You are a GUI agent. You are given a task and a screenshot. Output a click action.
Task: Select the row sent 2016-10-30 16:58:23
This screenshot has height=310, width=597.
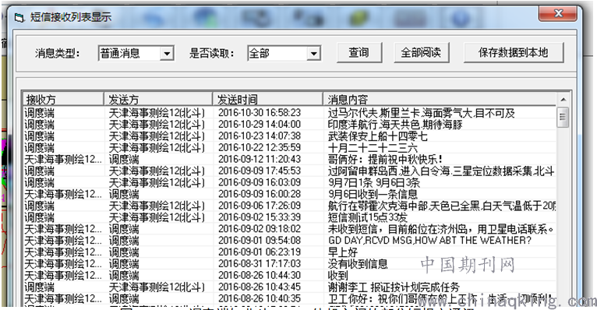289,113
